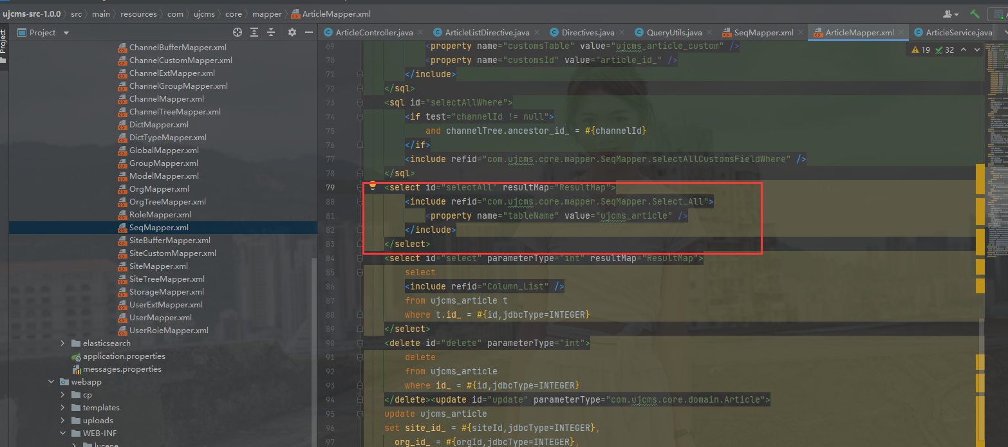Select SeqMapper.xml in project tree

159,228
